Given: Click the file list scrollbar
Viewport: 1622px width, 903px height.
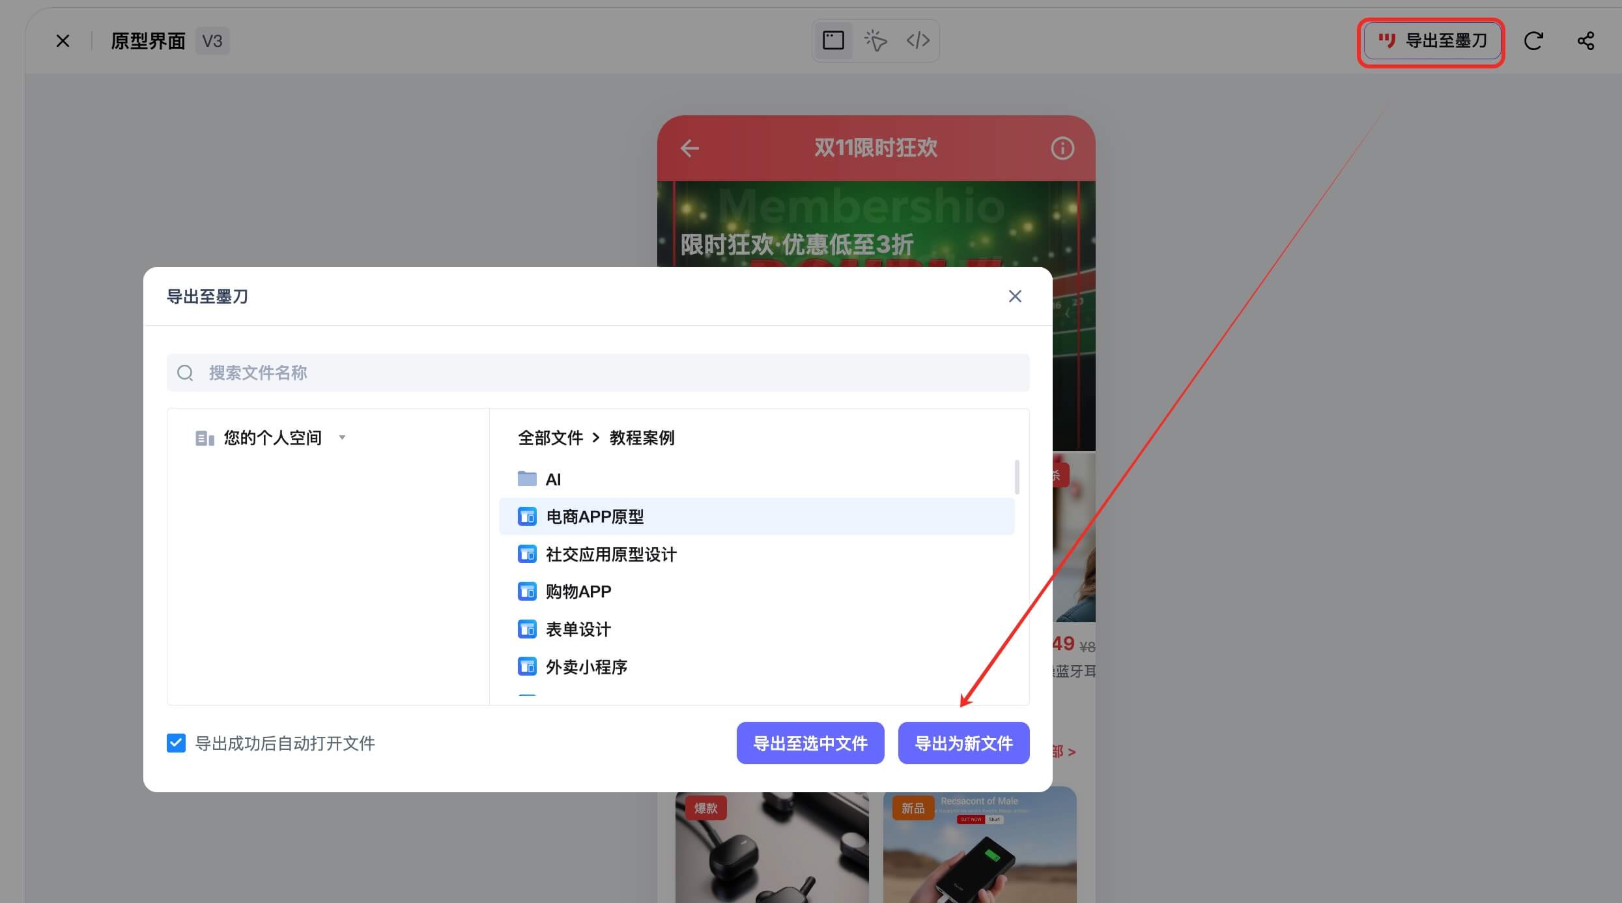Looking at the screenshot, I should 1017,477.
